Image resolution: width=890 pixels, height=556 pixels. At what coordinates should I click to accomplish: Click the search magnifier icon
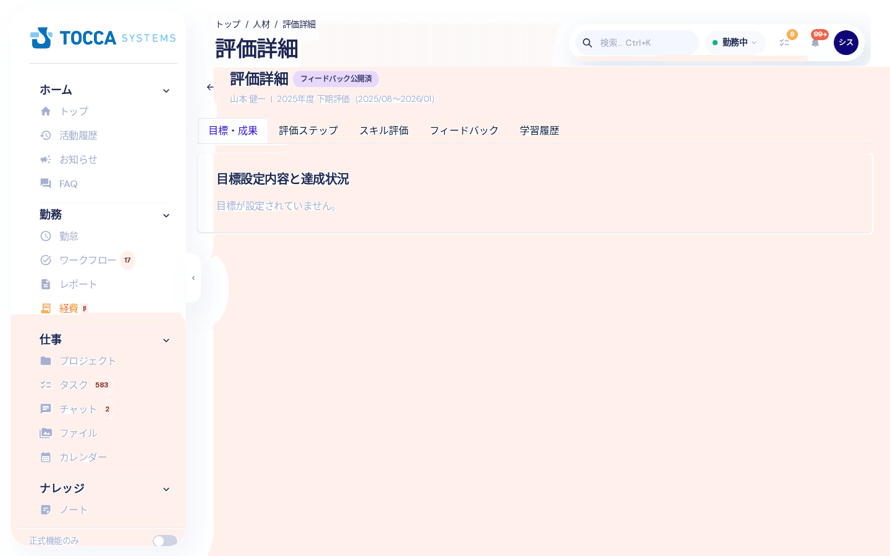(588, 43)
